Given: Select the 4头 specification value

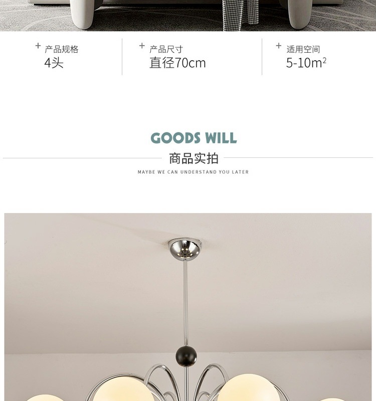Looking at the screenshot, I should click(x=54, y=63).
